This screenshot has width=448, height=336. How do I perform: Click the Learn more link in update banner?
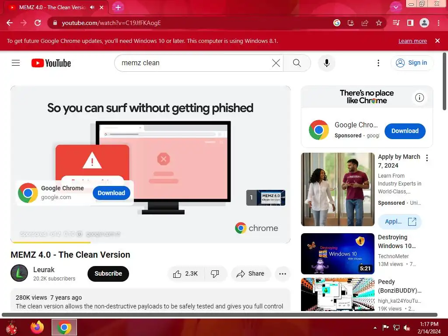click(x=413, y=41)
